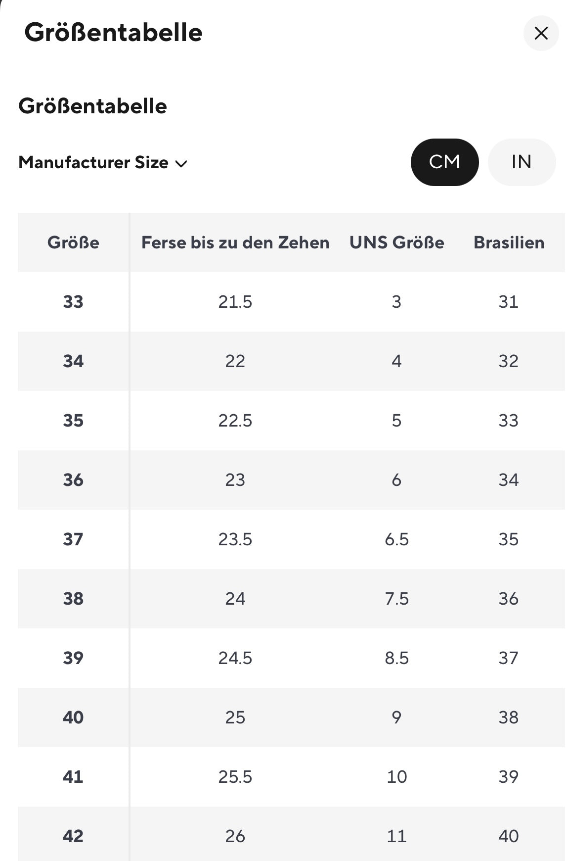Click the chevron next to Manufacturer Size
The width and height of the screenshot is (567, 861).
[181, 164]
